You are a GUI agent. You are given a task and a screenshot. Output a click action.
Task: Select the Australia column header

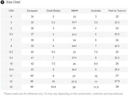[96, 11]
